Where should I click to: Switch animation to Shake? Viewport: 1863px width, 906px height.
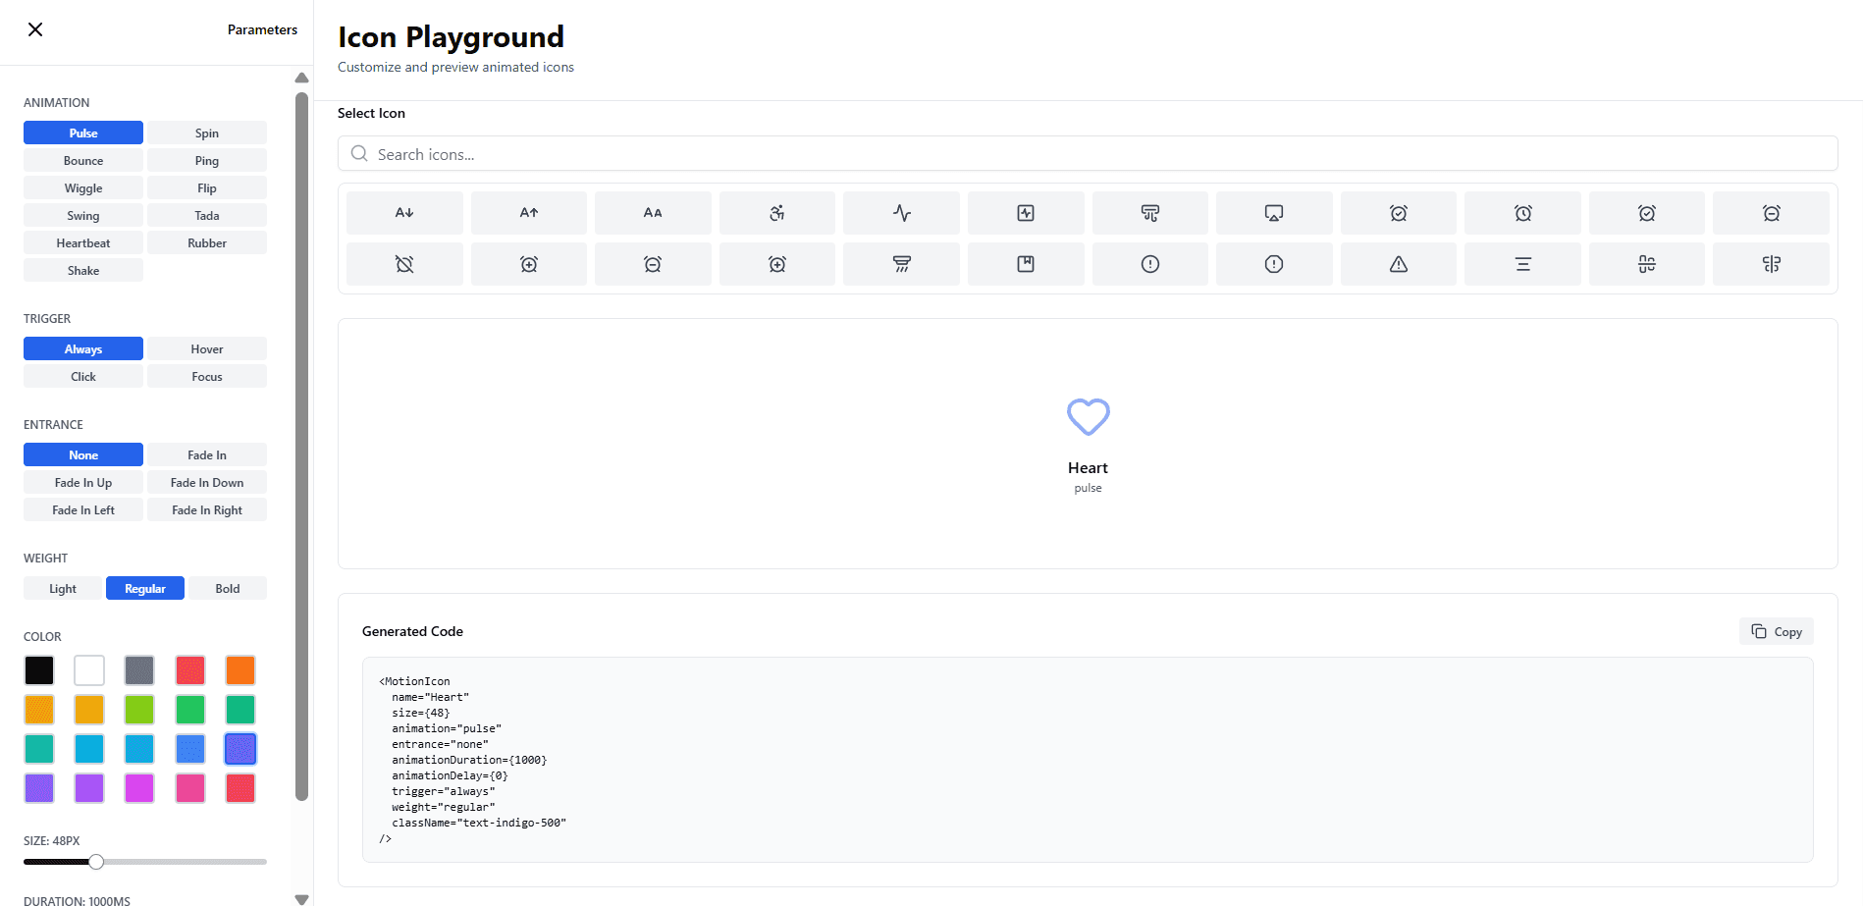pos(83,270)
